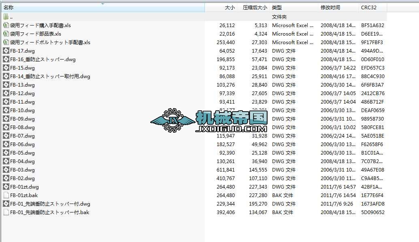Click the DWG icon of FB-06.dwg

point(6,144)
